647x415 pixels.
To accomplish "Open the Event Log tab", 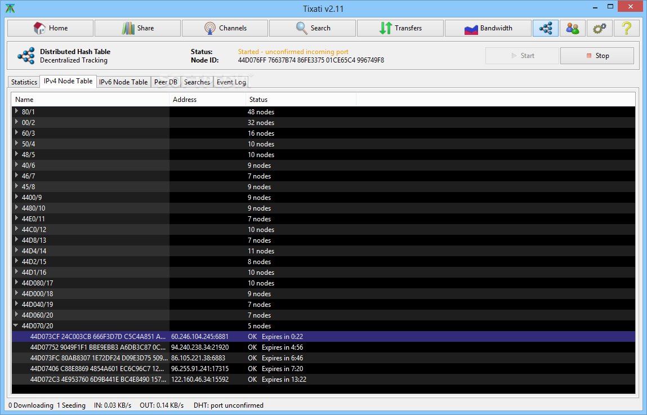I will tap(231, 82).
